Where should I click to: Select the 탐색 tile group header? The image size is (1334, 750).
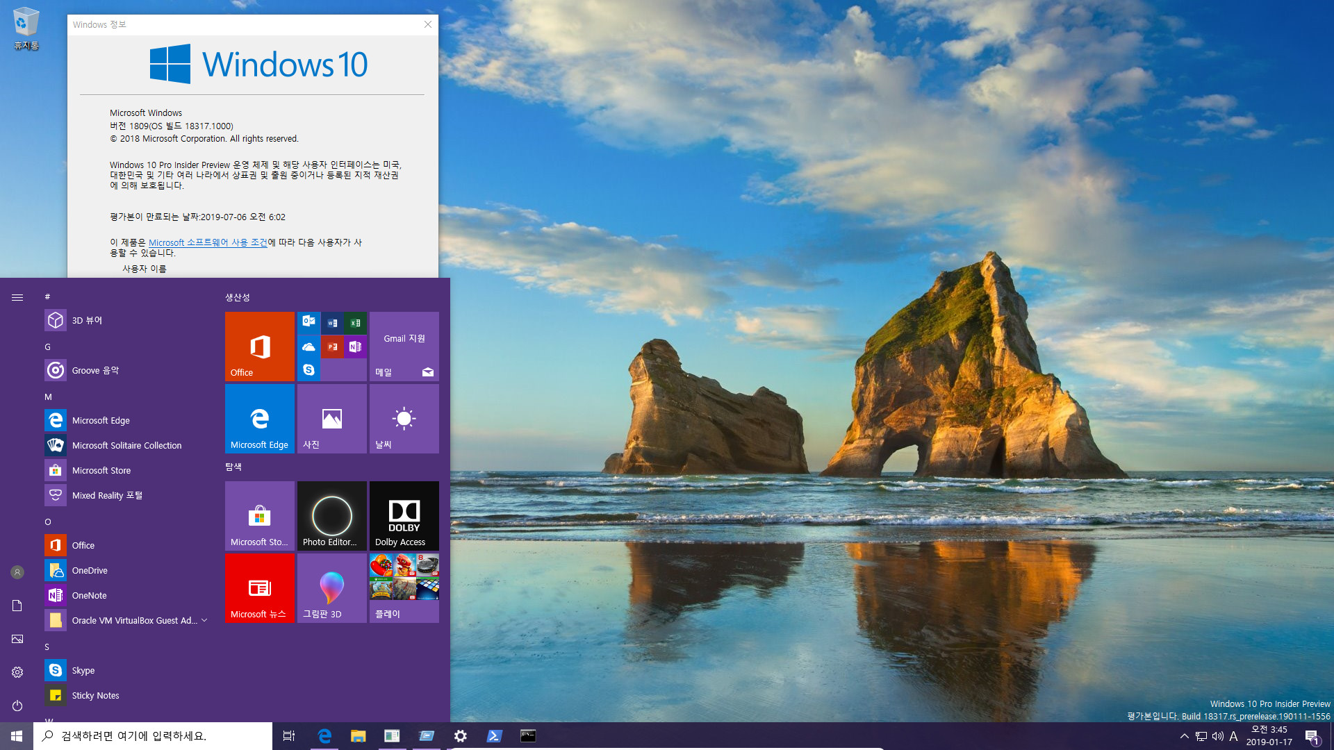(x=233, y=467)
